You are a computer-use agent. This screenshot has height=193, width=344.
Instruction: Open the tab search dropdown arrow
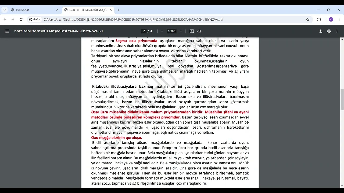4,10
